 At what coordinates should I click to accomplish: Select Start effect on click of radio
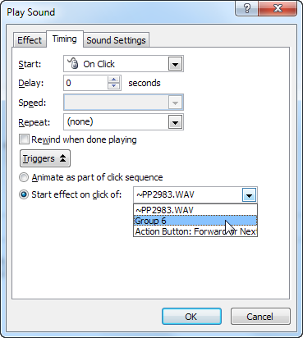click(24, 194)
